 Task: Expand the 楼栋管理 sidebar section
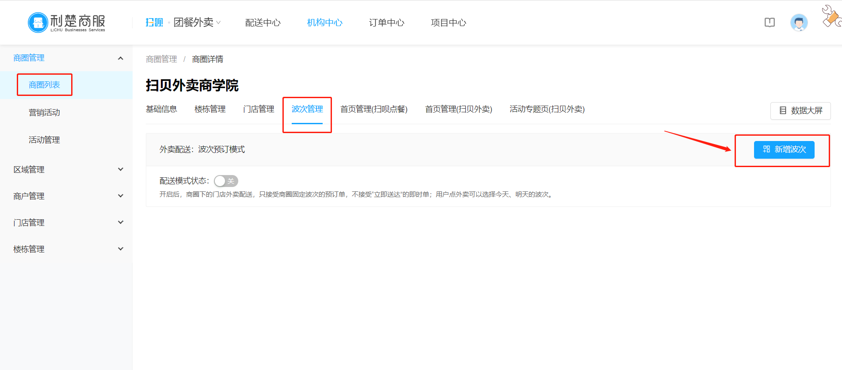(66, 249)
